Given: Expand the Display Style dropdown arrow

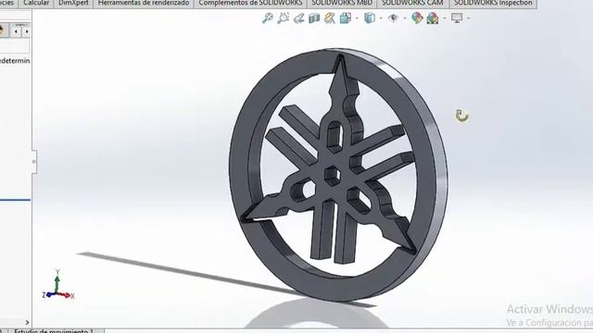Looking at the screenshot, I should 381,18.
